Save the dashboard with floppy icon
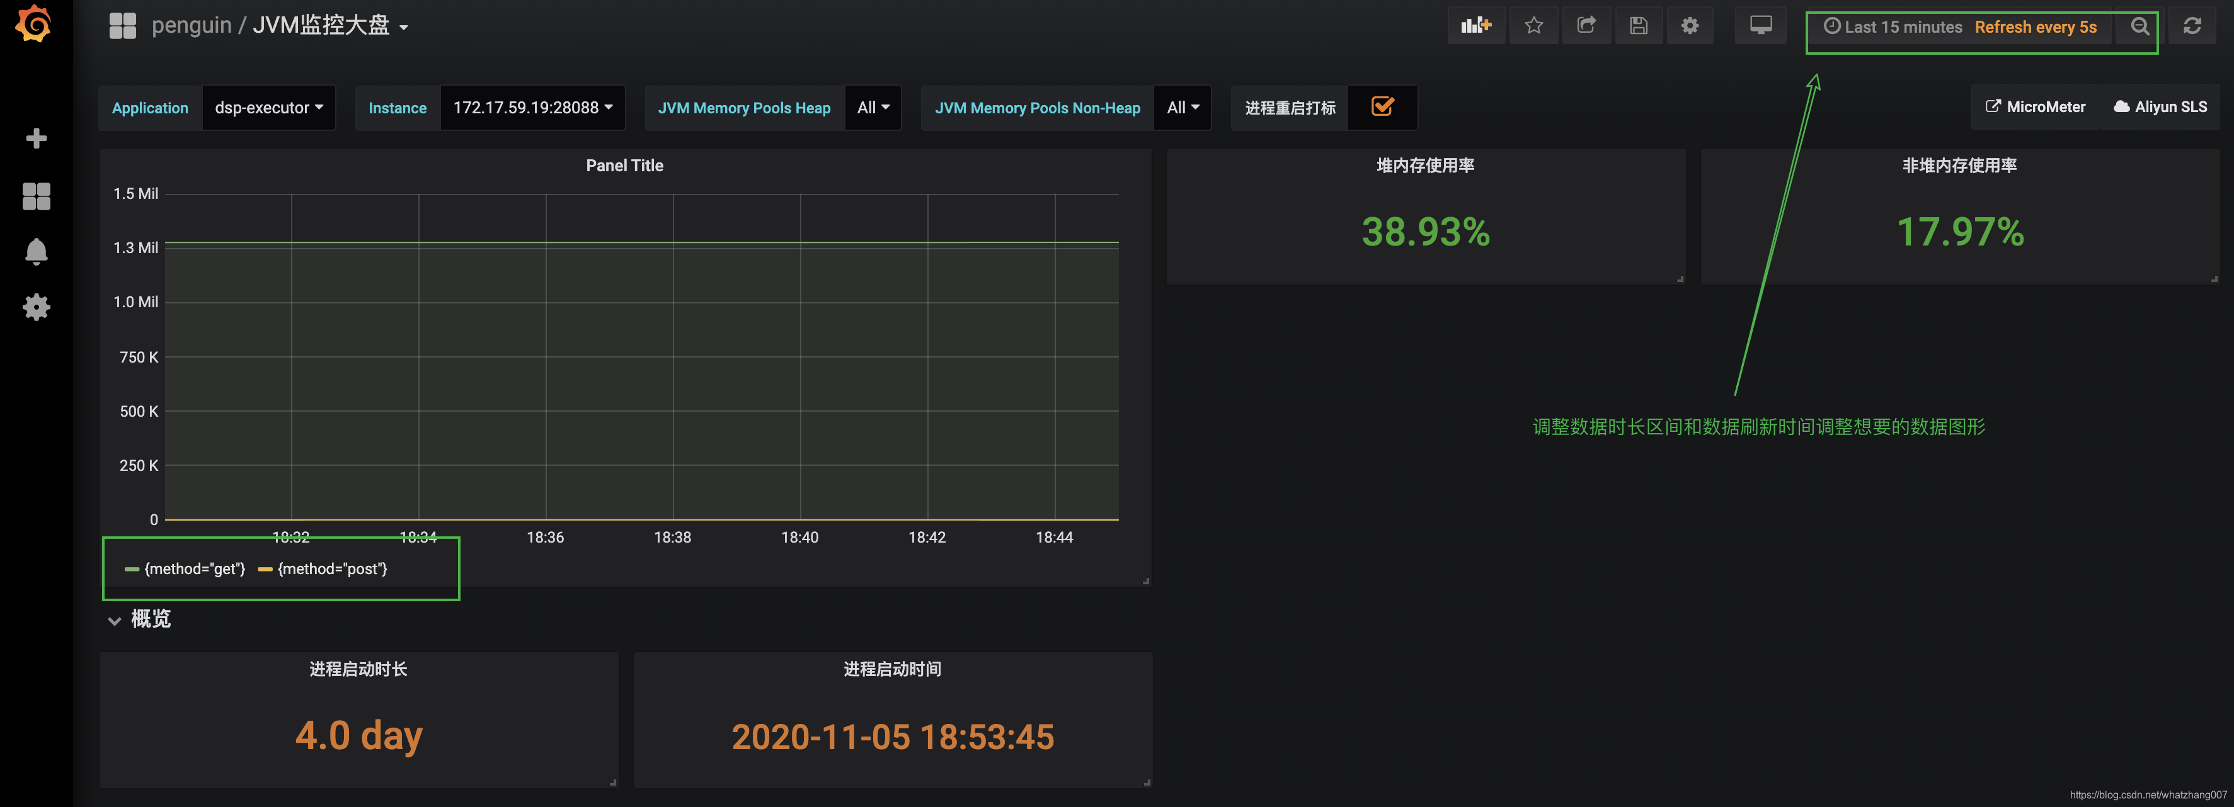The width and height of the screenshot is (2234, 807). point(1638,26)
